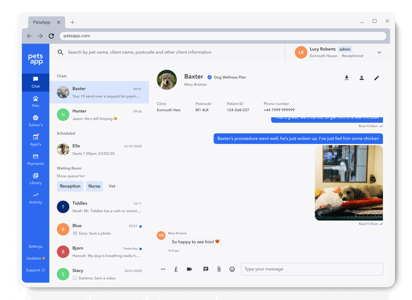Toggle the Reception queue filter
Screen dimensions: 412x300
tap(70, 186)
